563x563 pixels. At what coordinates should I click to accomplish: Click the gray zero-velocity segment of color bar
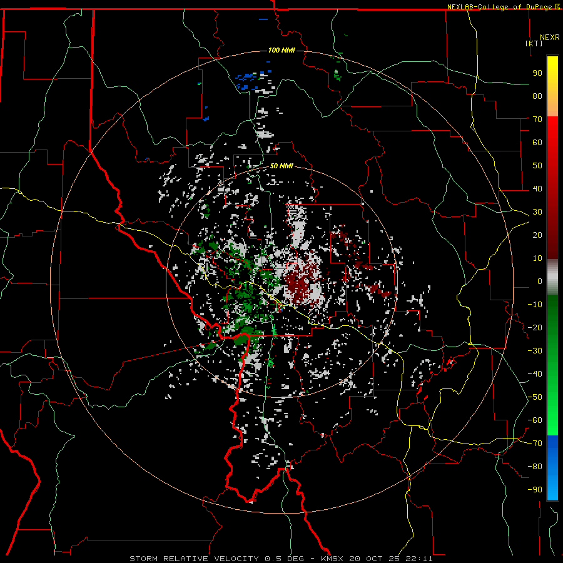552,277
